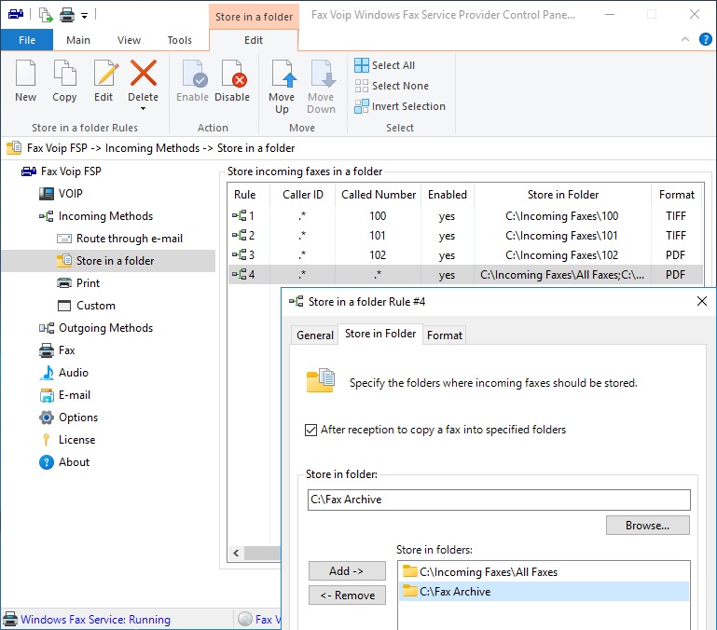Choose Select None in ribbon

pos(392,86)
